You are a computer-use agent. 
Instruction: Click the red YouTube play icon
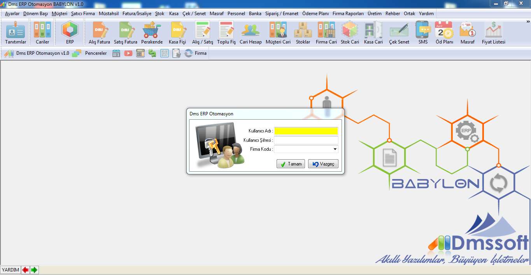(x=128, y=53)
